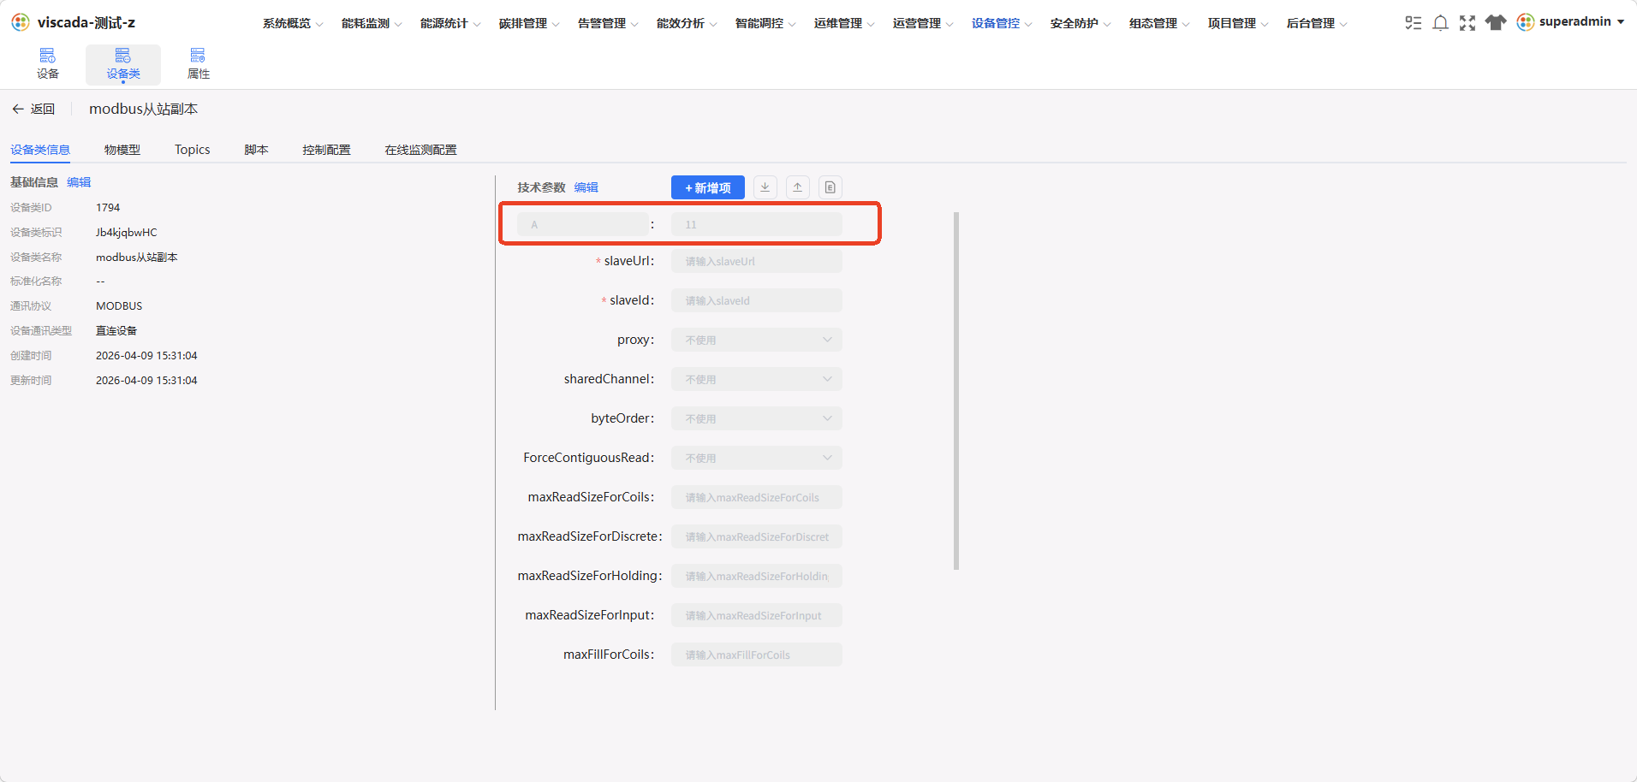Click the protocol value MODBUS
1637x782 pixels.
coord(119,306)
